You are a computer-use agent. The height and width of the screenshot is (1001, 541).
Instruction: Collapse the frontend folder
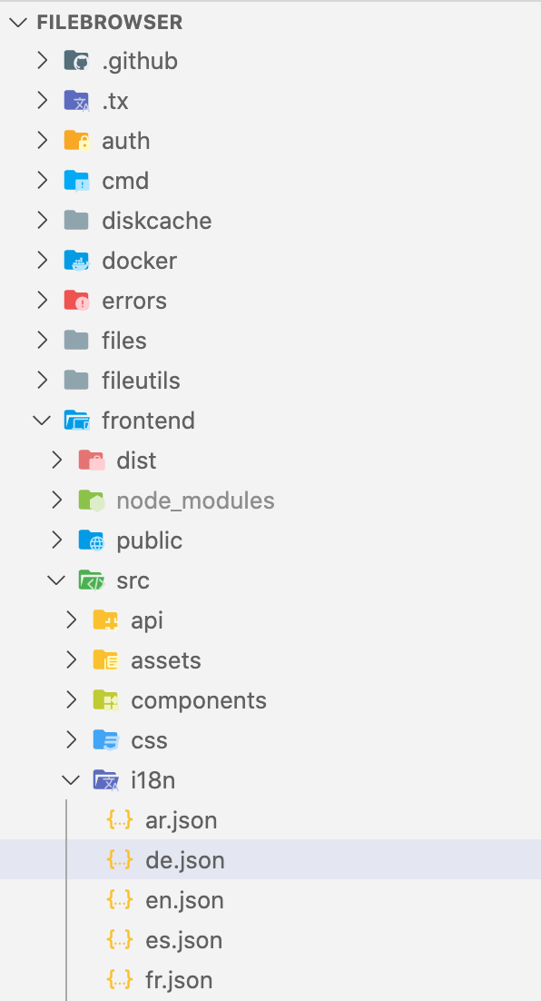click(42, 421)
